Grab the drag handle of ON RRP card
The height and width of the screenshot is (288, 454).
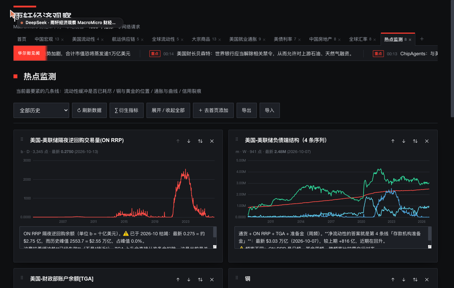tap(22, 139)
